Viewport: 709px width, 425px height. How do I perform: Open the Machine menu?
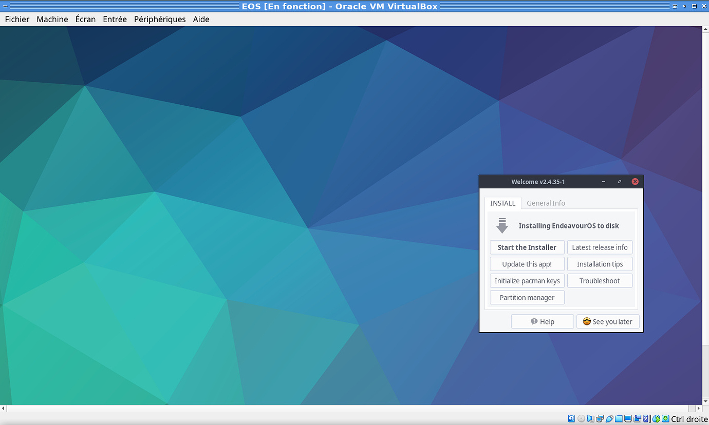point(52,19)
